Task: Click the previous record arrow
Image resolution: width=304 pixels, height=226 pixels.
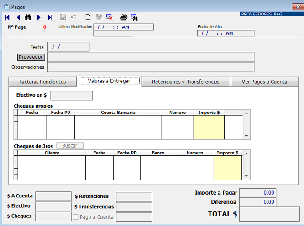Action: click(18, 17)
